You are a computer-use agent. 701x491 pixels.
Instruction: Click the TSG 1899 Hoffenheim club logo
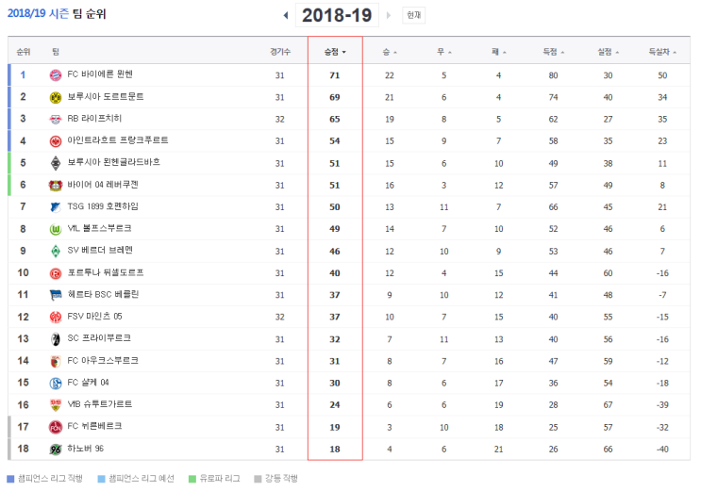[x=56, y=206]
